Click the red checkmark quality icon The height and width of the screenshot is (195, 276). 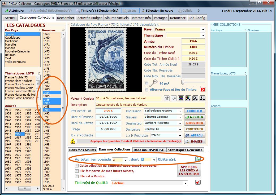tap(198, 182)
